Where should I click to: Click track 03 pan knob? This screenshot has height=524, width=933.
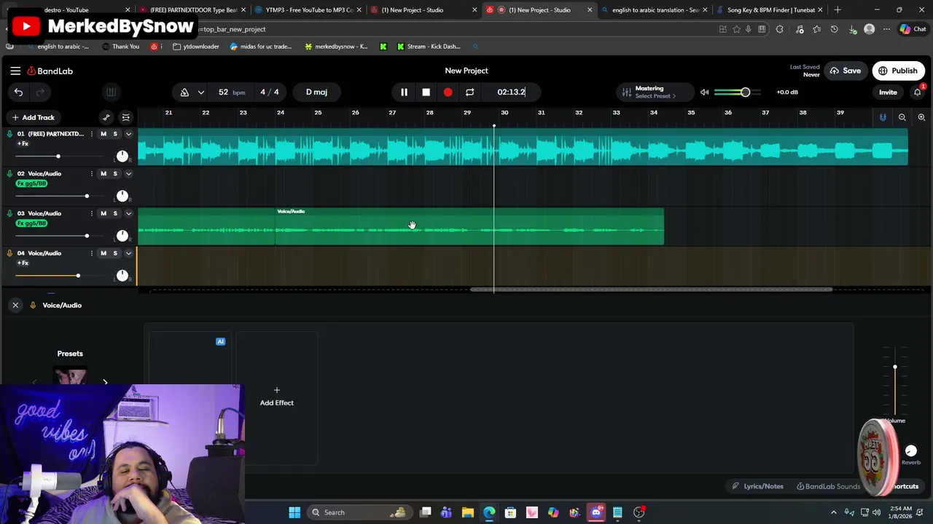pos(122,236)
